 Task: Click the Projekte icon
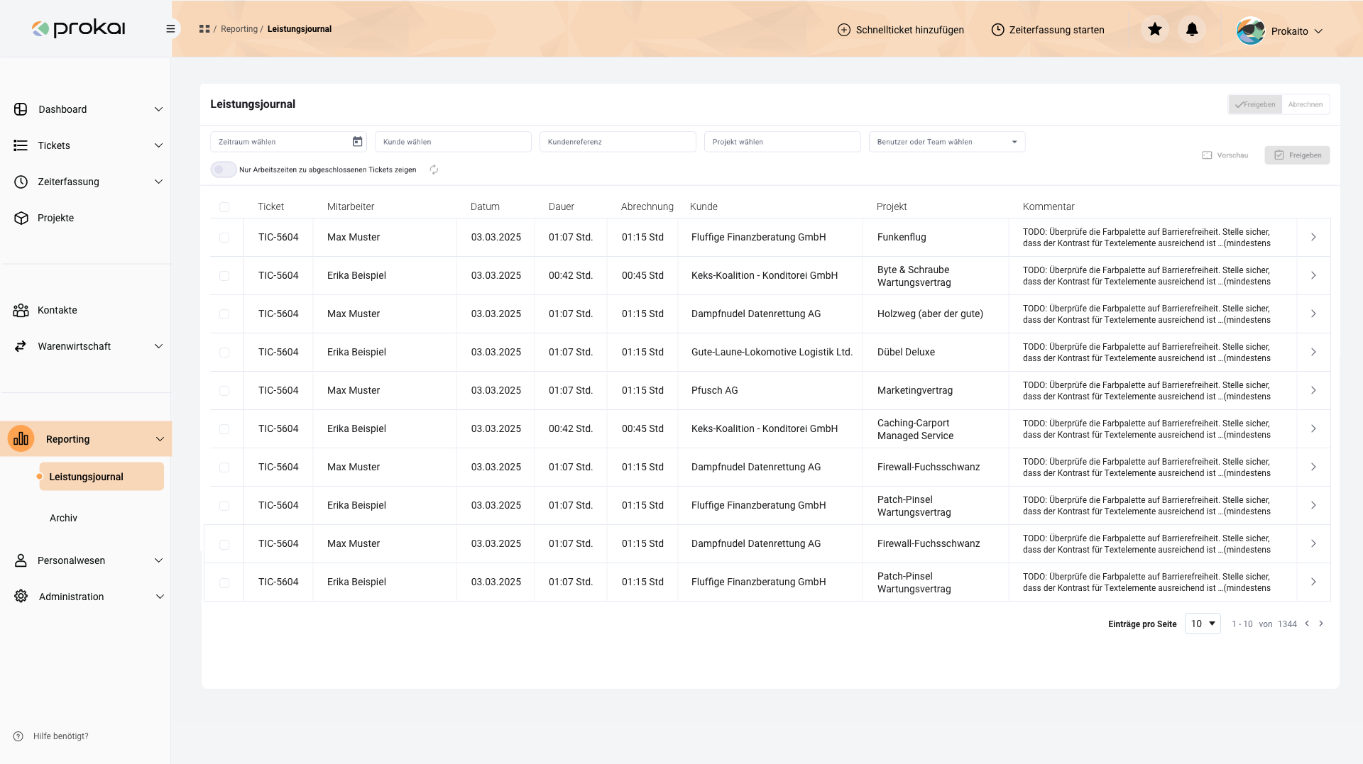coord(19,218)
